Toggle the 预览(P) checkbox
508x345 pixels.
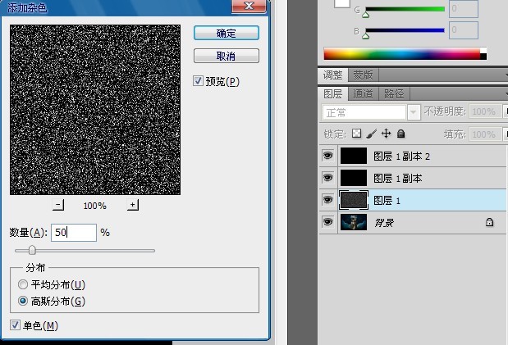tap(198, 81)
